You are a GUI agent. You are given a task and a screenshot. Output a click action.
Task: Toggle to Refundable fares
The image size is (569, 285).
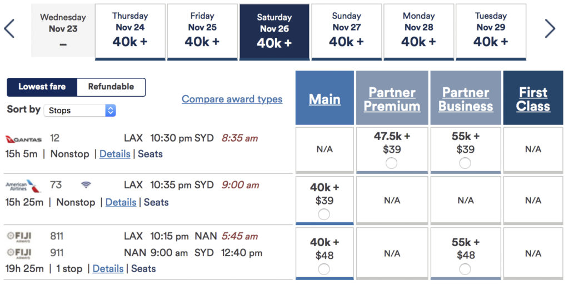(111, 87)
